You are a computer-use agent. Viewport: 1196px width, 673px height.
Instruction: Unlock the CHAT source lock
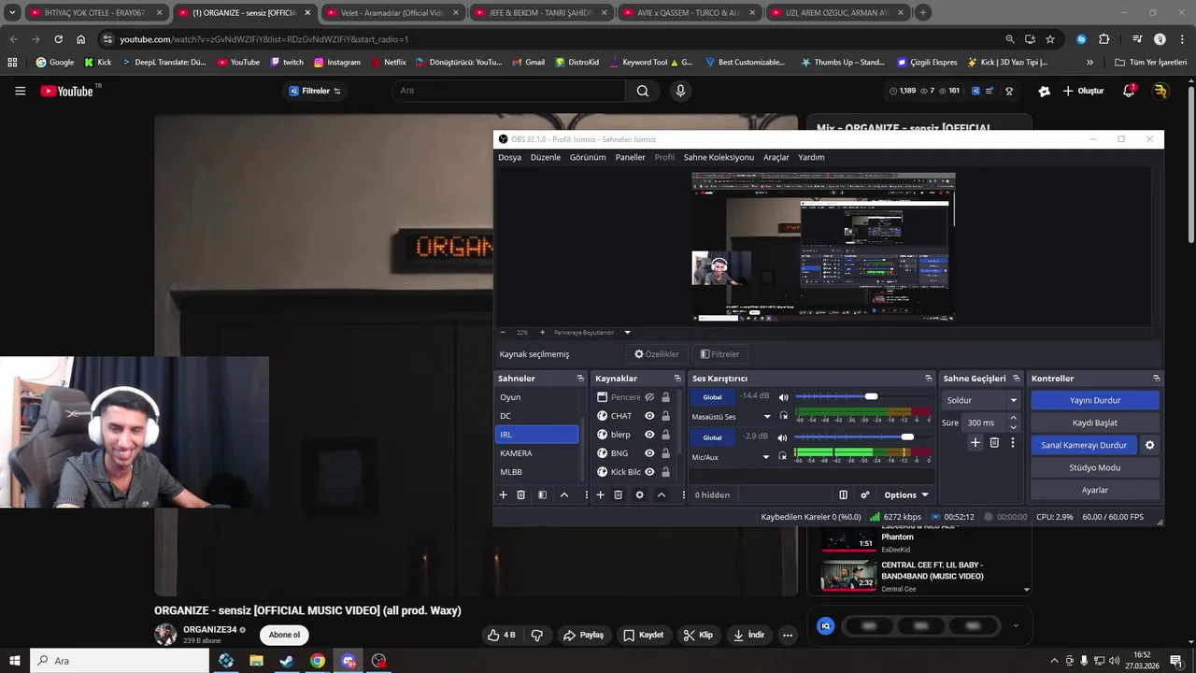665,416
